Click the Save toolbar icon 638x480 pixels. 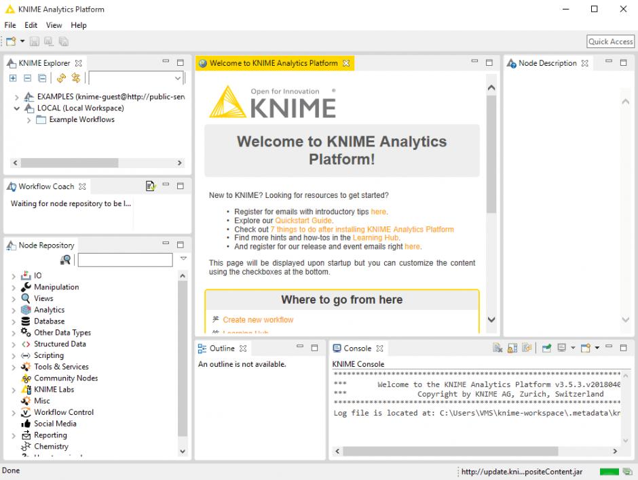34,41
